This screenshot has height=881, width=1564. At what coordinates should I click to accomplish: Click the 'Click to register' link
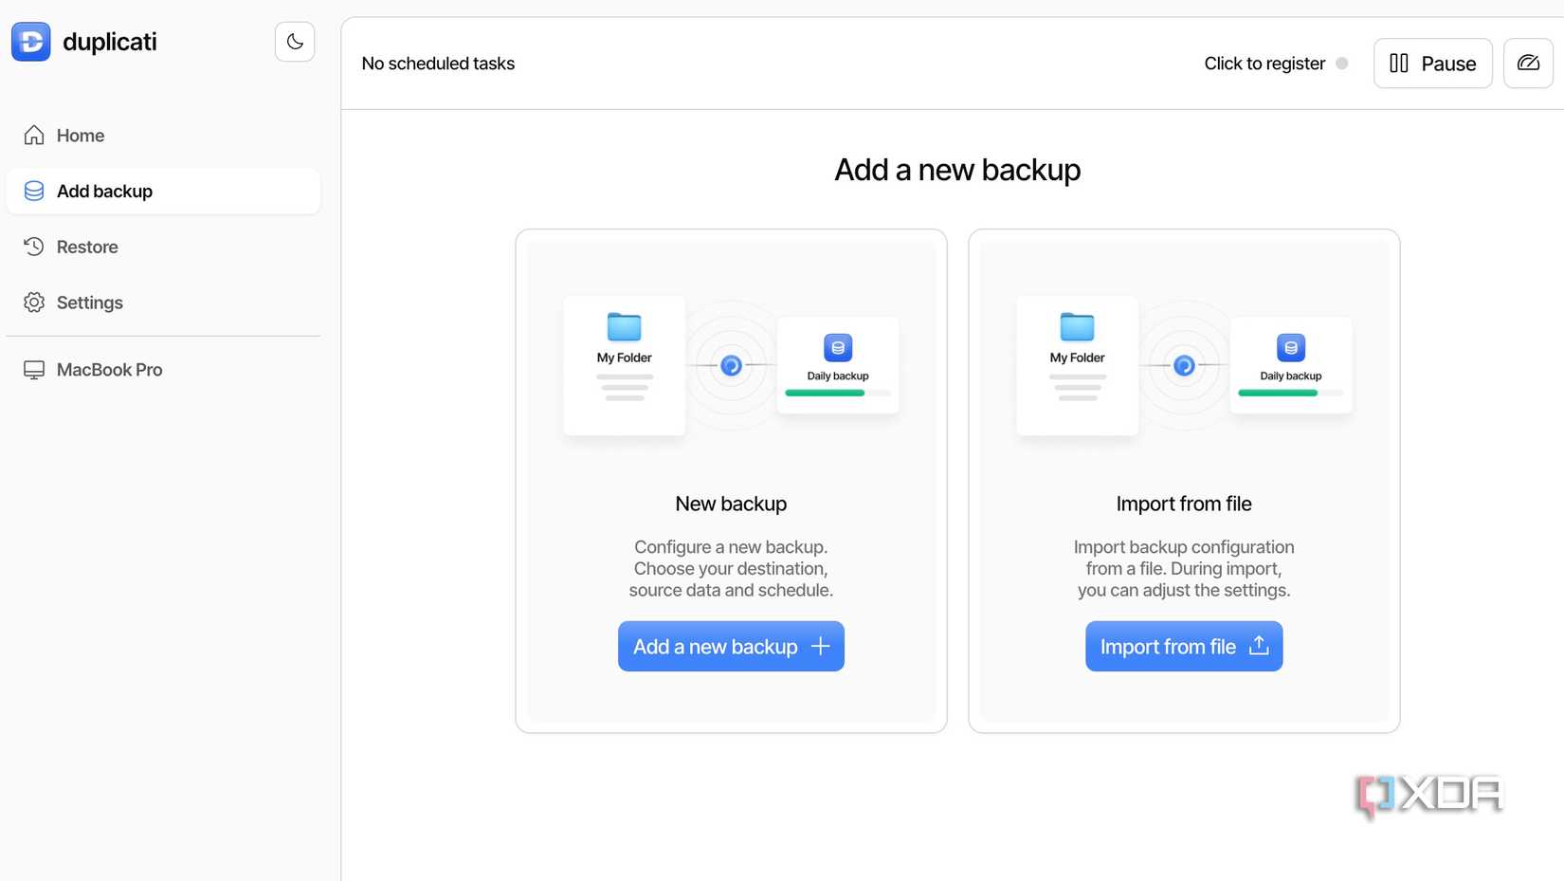pyautogui.click(x=1264, y=64)
